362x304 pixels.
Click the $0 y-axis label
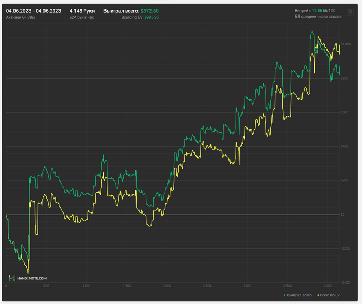(x=343, y=215)
